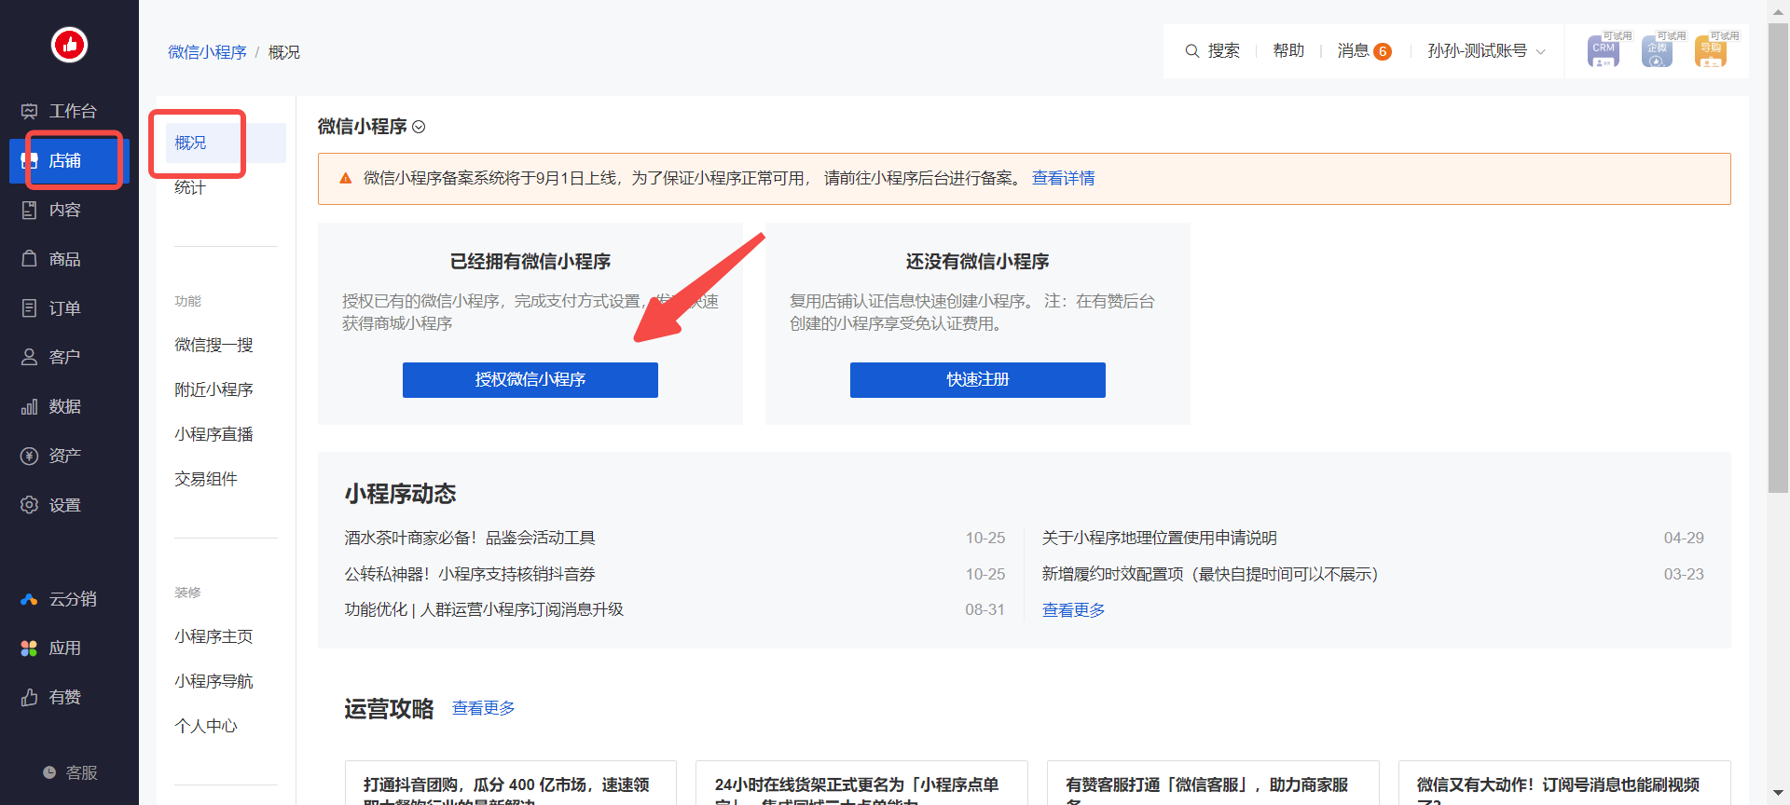
Task: Open the 微信又有大动作 strategy card
Action: click(1564, 783)
